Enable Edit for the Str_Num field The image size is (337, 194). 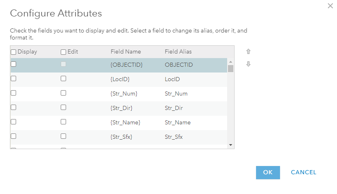click(x=63, y=93)
